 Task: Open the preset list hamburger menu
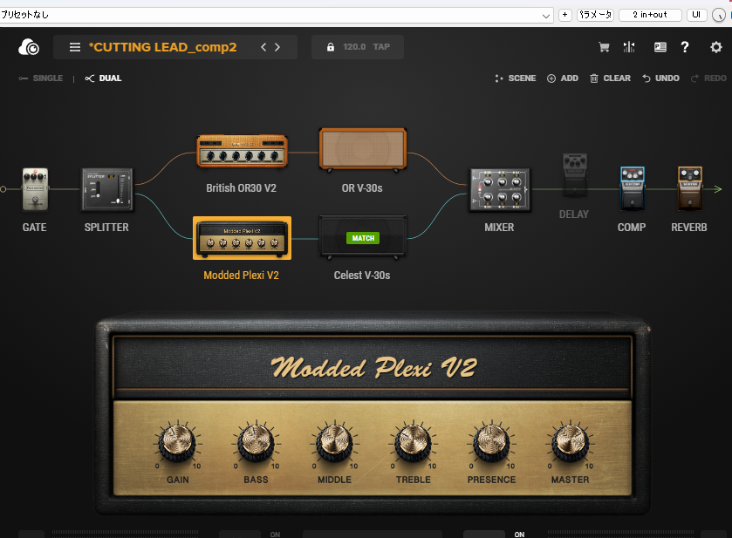(x=75, y=47)
